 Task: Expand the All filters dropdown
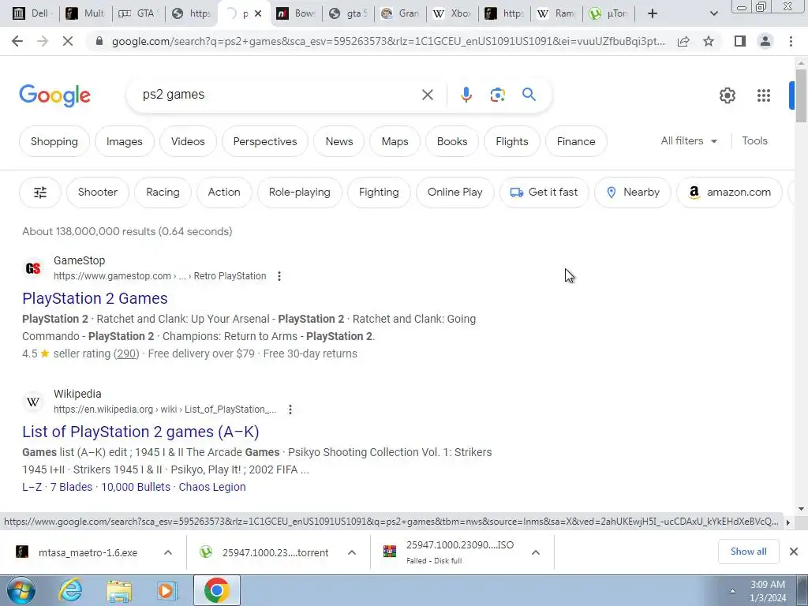tap(689, 140)
